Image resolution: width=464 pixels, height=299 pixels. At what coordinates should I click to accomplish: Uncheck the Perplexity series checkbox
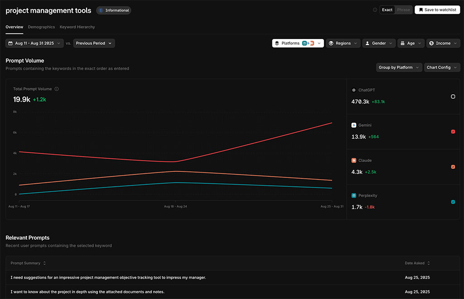(453, 201)
